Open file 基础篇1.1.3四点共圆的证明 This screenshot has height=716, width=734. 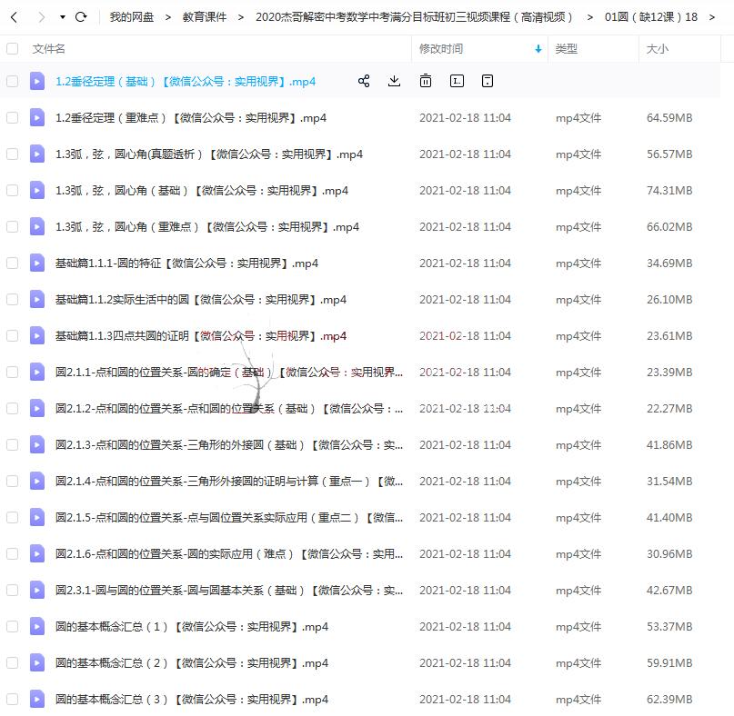pos(201,336)
